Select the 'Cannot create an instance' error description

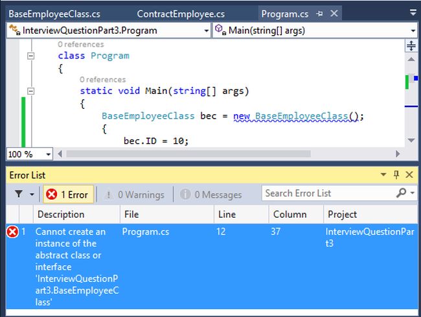(77, 267)
